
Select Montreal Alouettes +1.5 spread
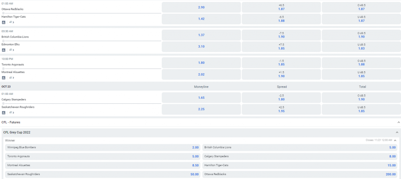click(281, 74)
